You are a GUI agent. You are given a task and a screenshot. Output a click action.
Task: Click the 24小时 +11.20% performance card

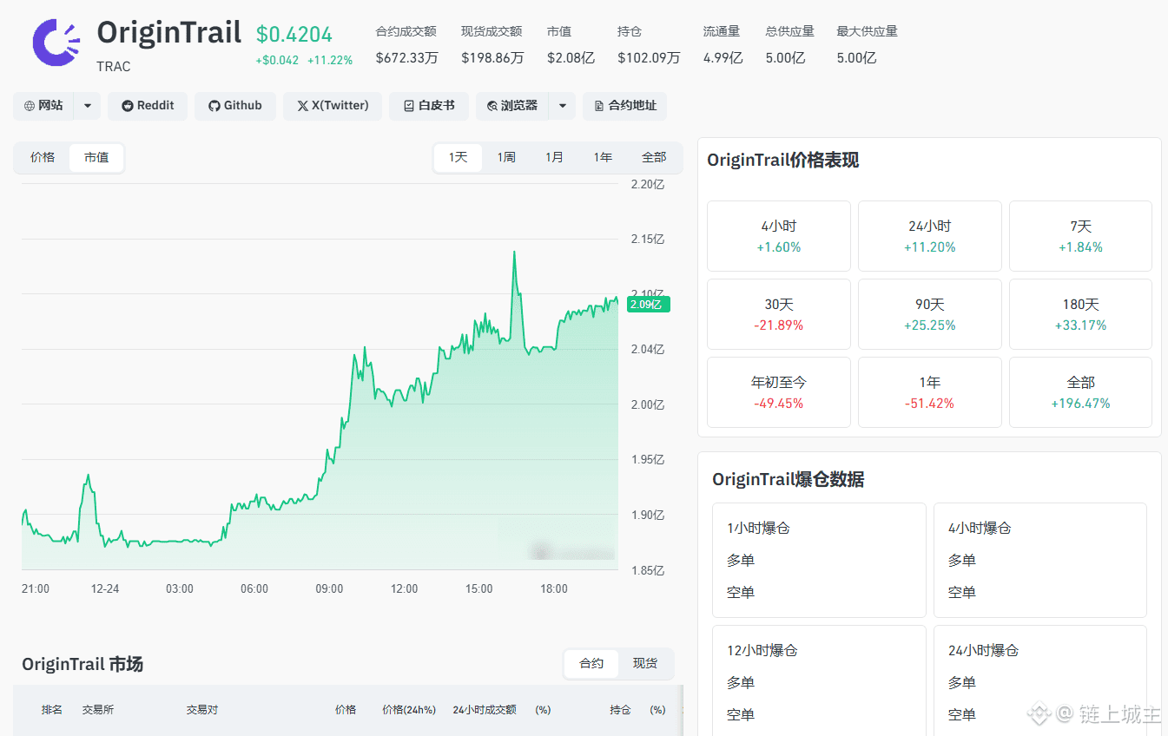pyautogui.click(x=930, y=236)
